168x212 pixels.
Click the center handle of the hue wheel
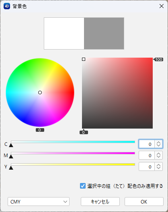40,92
